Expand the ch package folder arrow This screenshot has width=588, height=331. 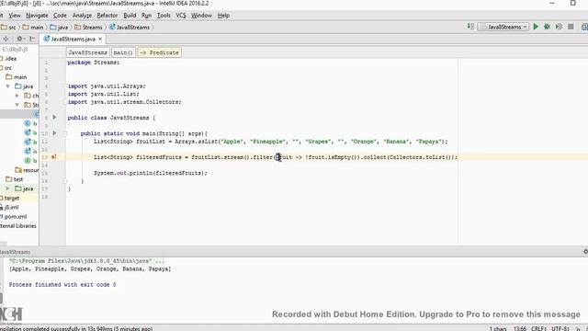click(x=17, y=96)
